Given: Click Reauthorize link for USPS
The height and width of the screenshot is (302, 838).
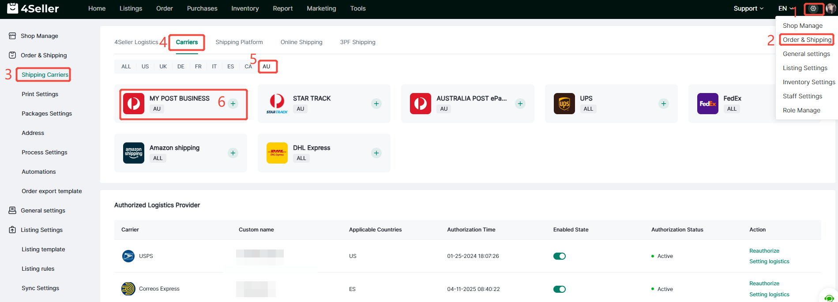Looking at the screenshot, I should (764, 251).
